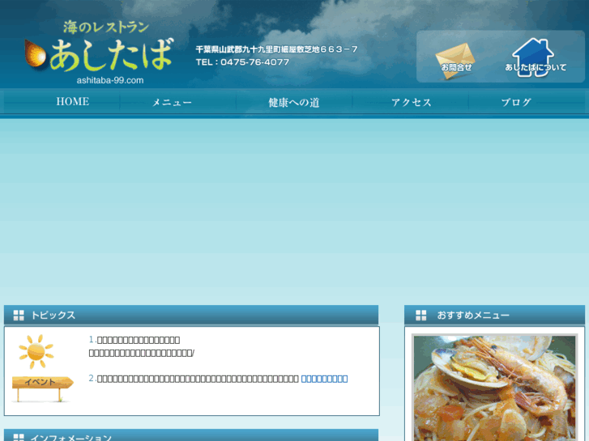The image size is (589, 441).
Task: Click the second topic body text
Action: click(198, 379)
